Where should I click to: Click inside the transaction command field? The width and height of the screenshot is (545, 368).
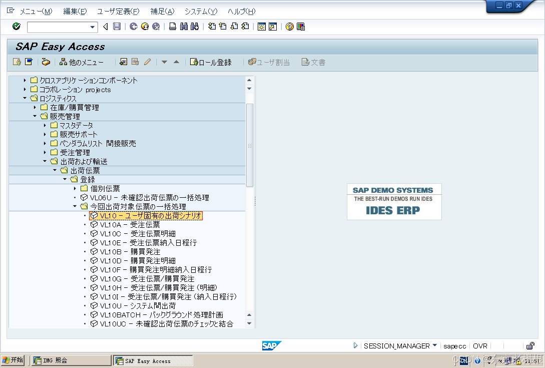pyautogui.click(x=58, y=27)
